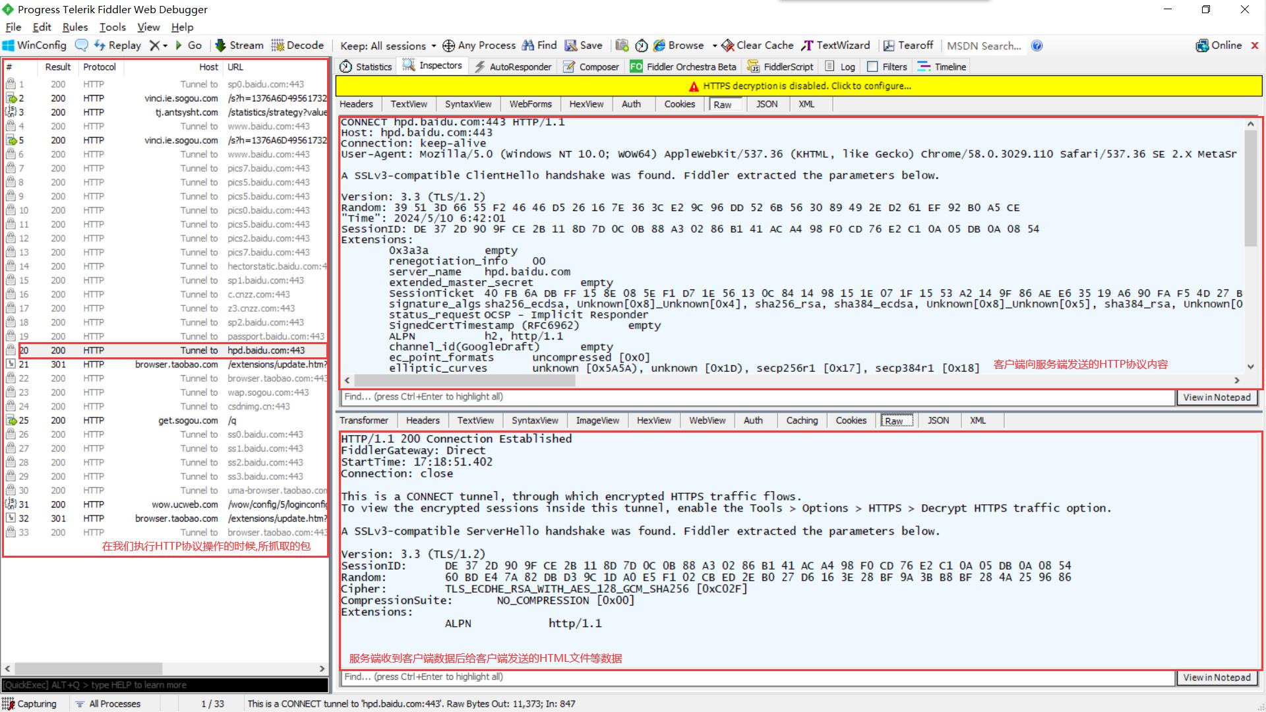
Task: Click the request pane horizontal scrollbar
Action: [465, 380]
